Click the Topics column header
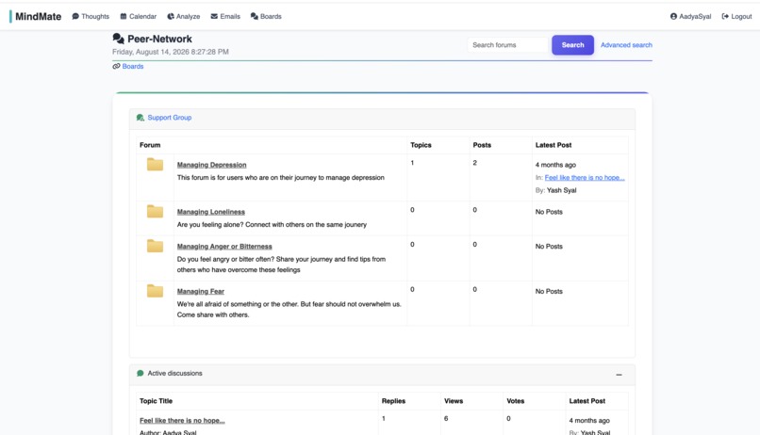 point(421,145)
